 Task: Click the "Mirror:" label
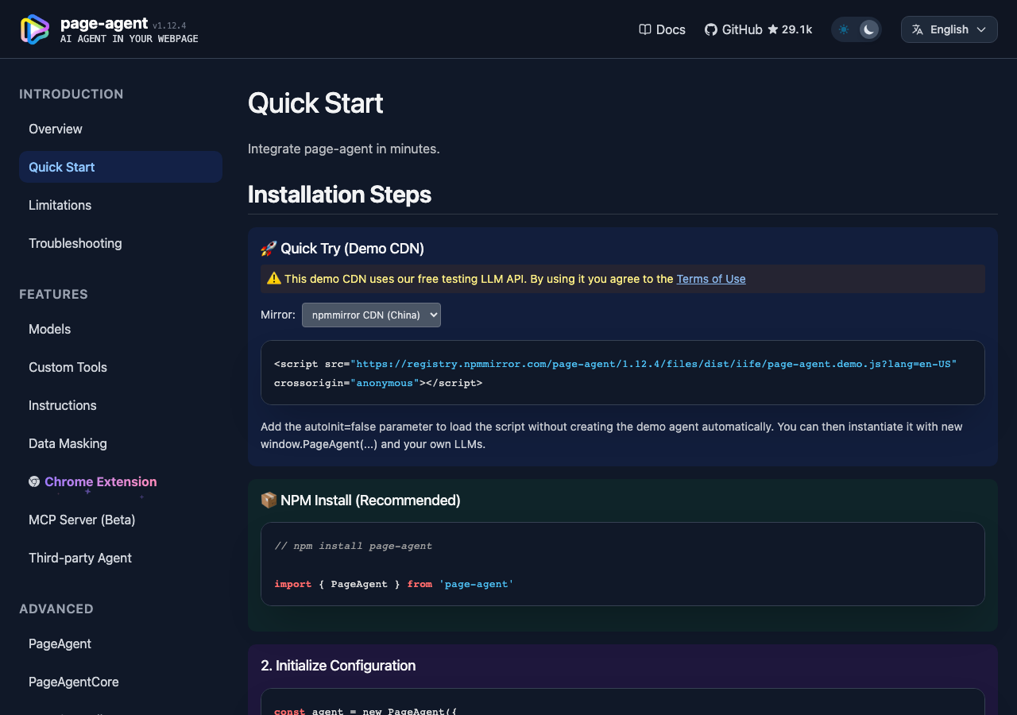click(278, 315)
